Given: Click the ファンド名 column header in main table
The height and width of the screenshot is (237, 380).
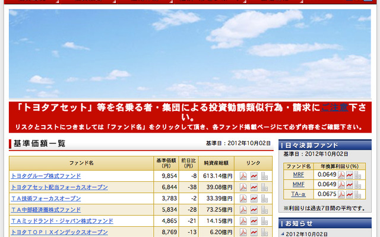Looking at the screenshot, I should (81, 163).
